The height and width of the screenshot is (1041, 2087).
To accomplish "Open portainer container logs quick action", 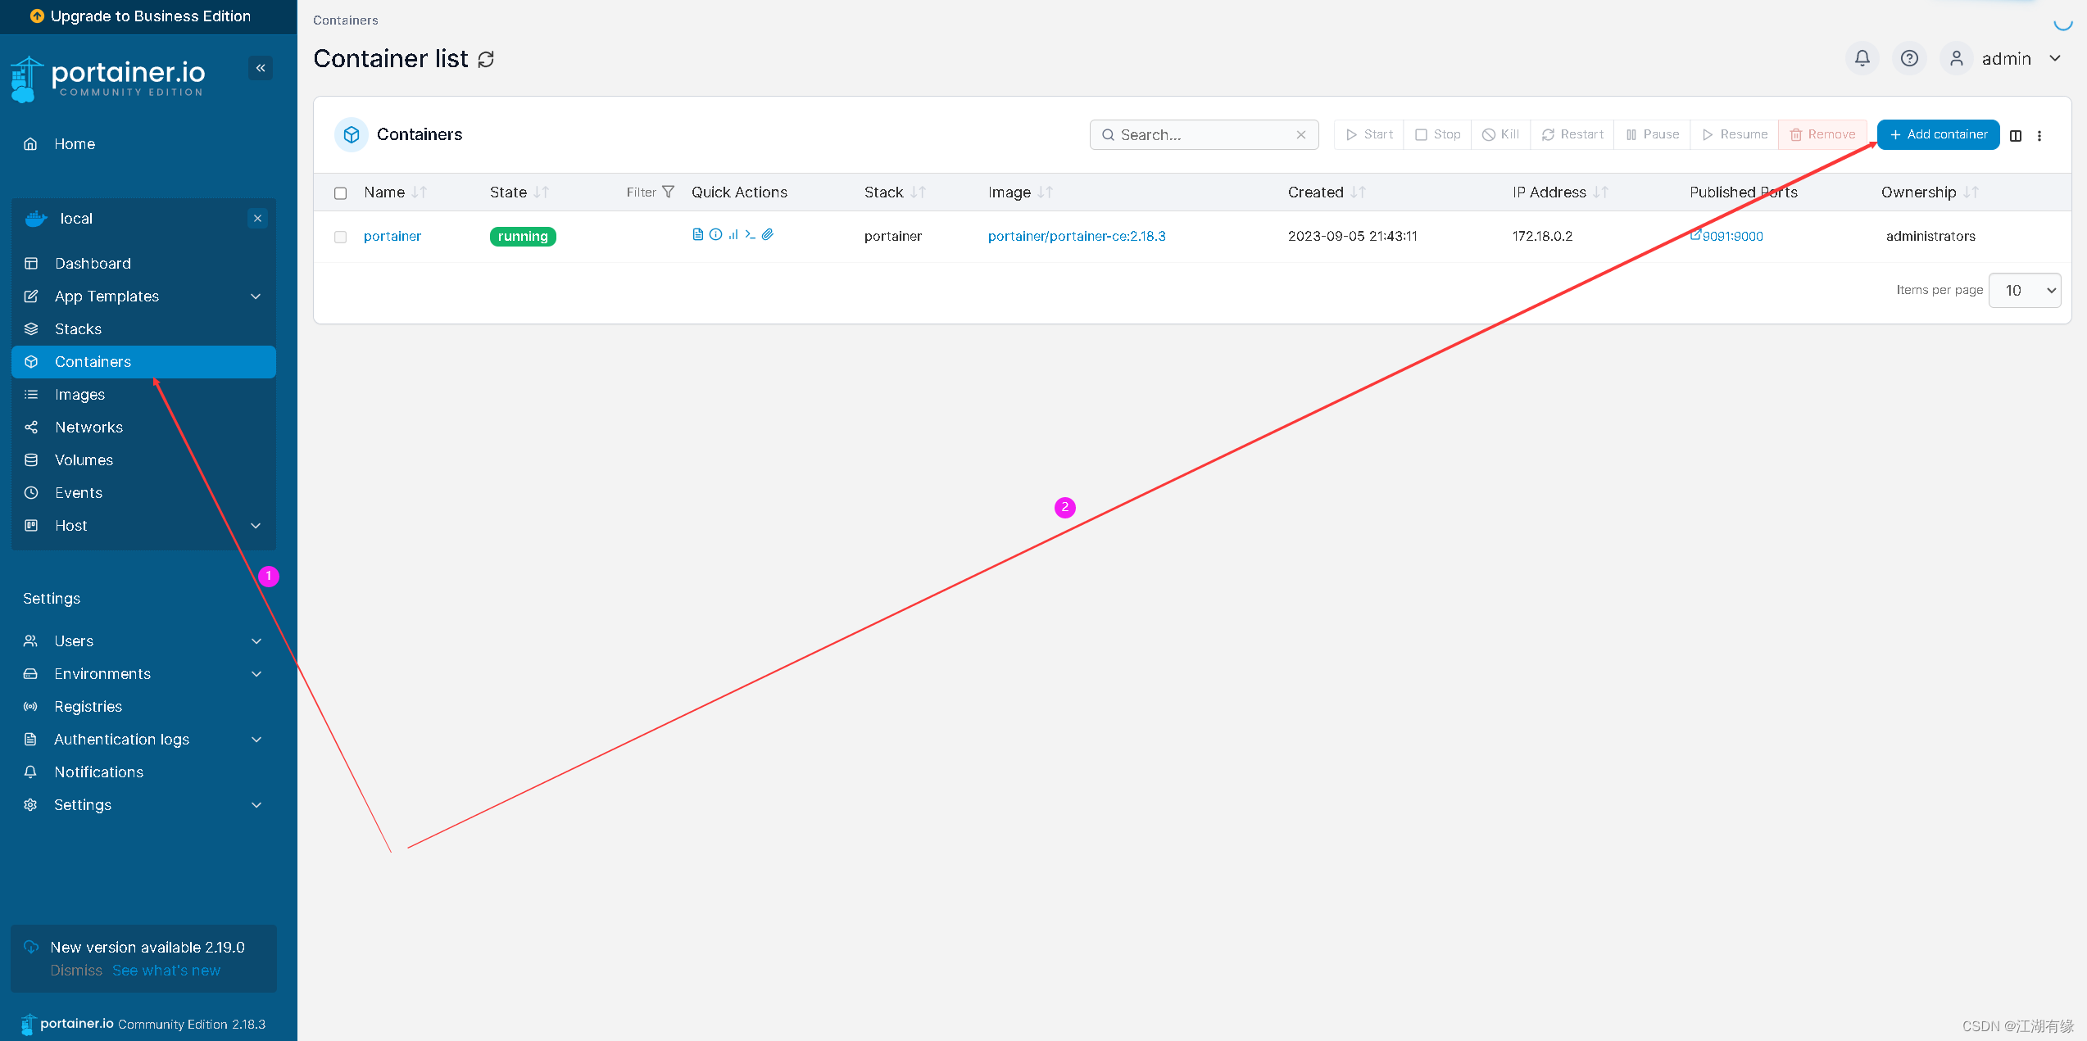I will coord(698,234).
